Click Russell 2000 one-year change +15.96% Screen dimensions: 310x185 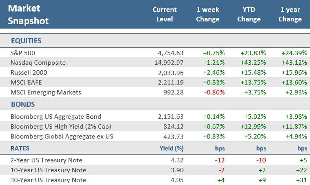click(295, 73)
